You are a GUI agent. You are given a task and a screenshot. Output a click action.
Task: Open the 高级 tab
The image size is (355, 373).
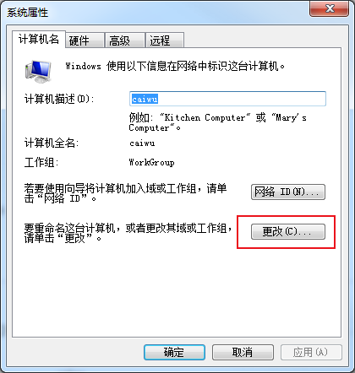pos(125,41)
